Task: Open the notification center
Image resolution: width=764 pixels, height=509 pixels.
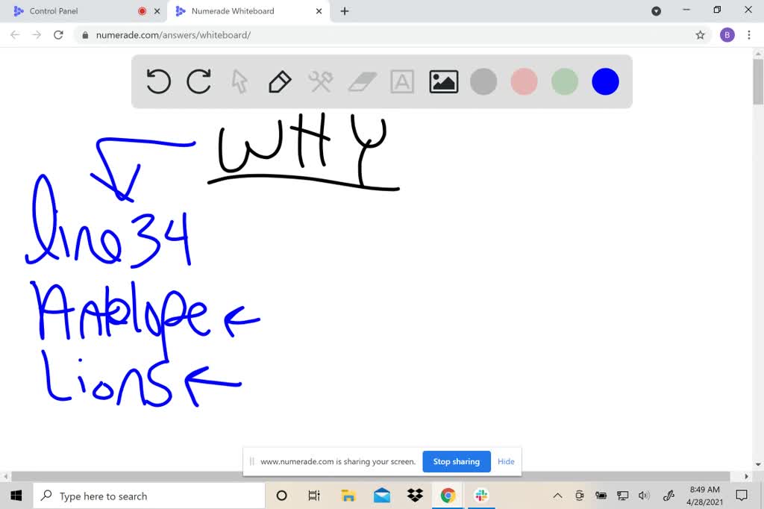Action: click(x=742, y=496)
